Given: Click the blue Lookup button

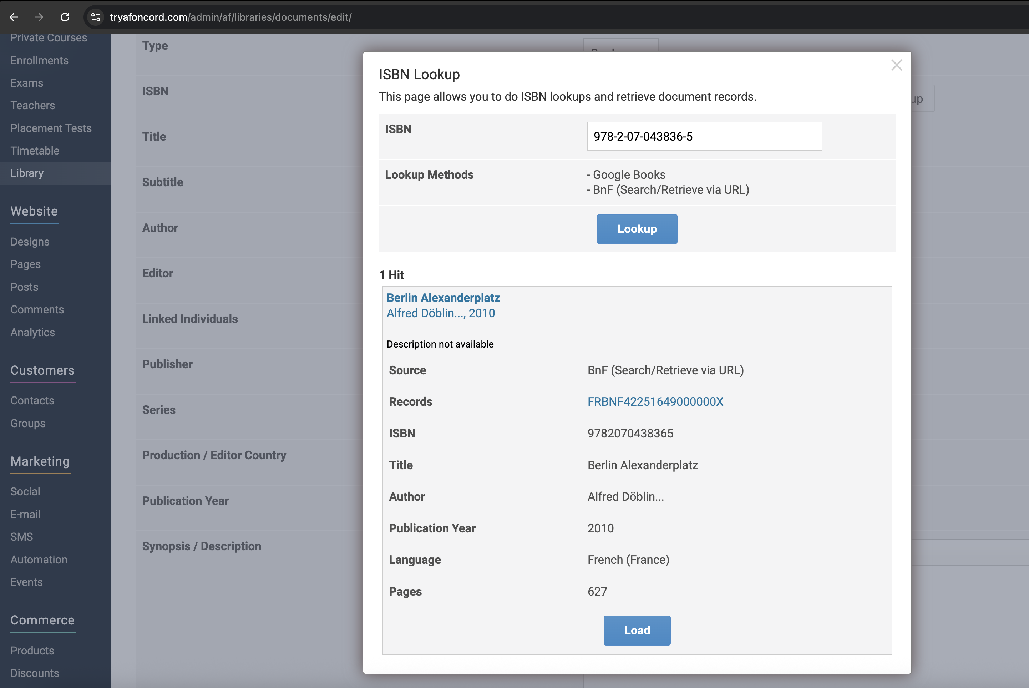Looking at the screenshot, I should (637, 229).
